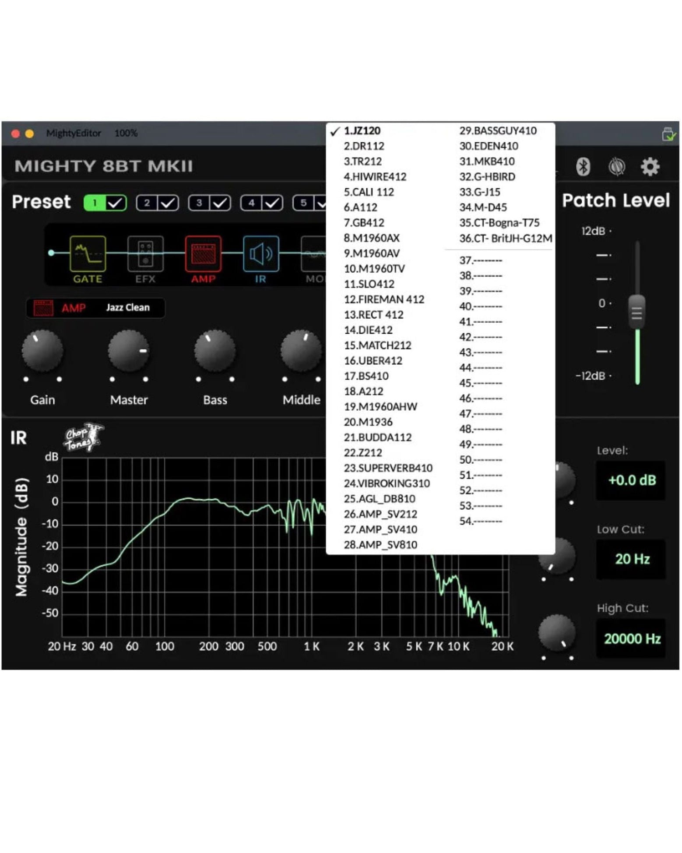Pick 29.BASSGUY410 from second column

pos(498,131)
